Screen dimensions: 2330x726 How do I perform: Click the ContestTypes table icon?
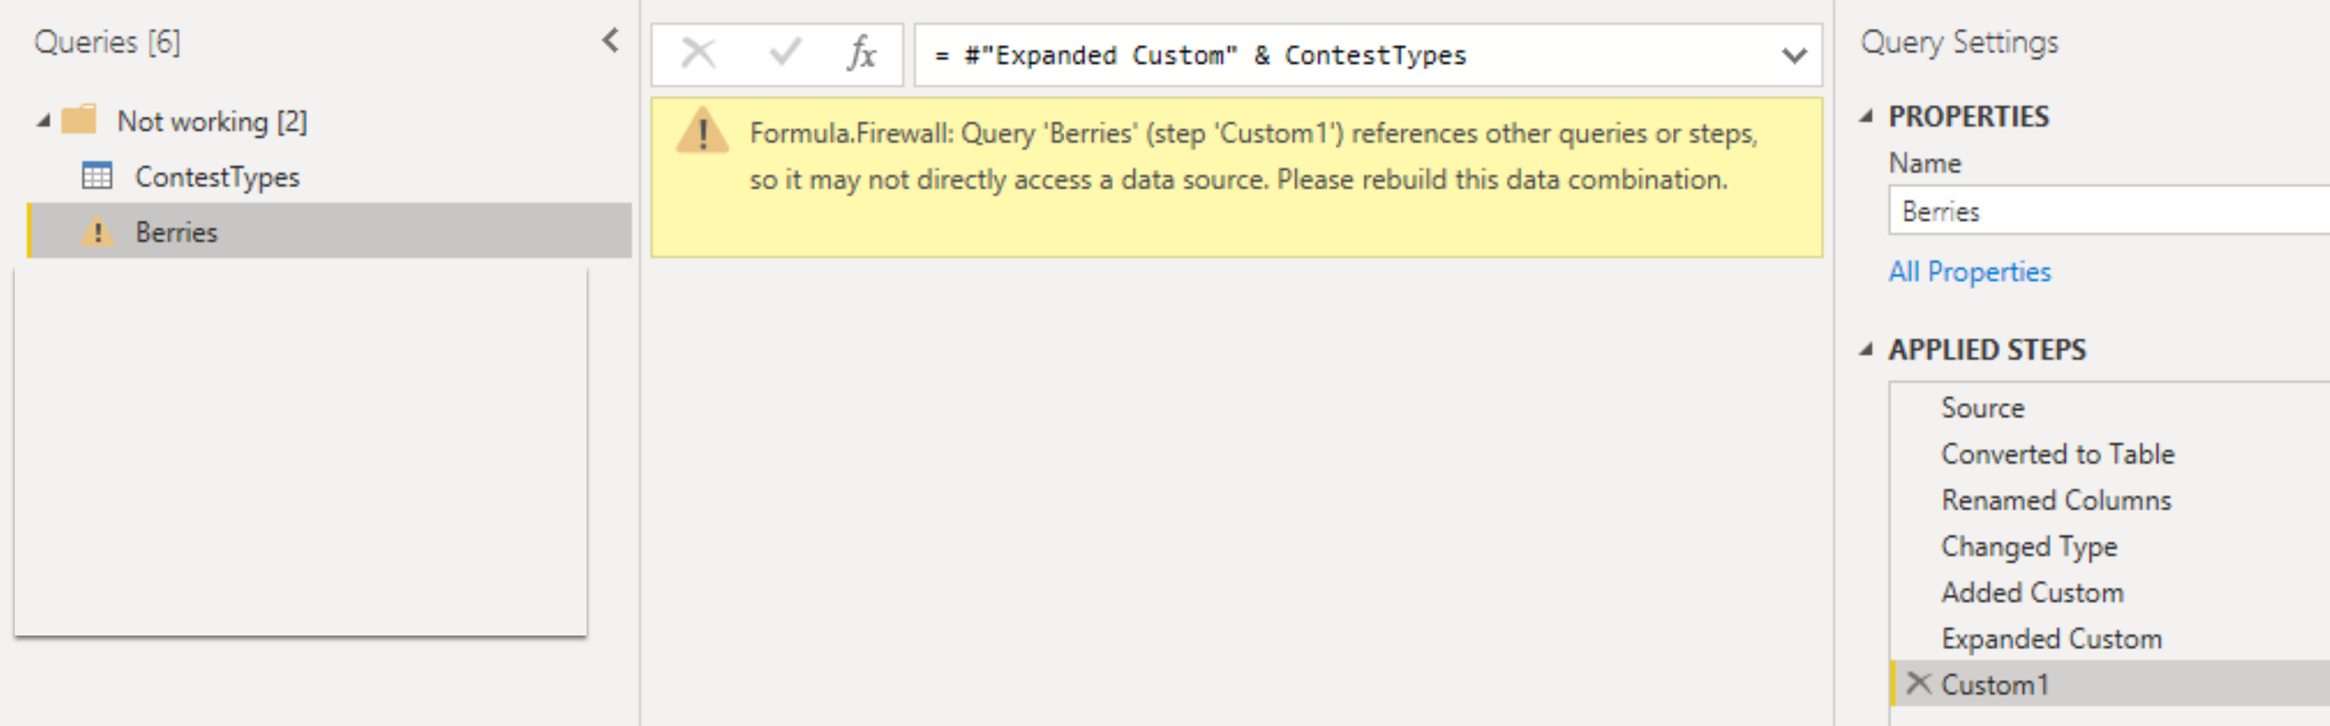tap(97, 175)
